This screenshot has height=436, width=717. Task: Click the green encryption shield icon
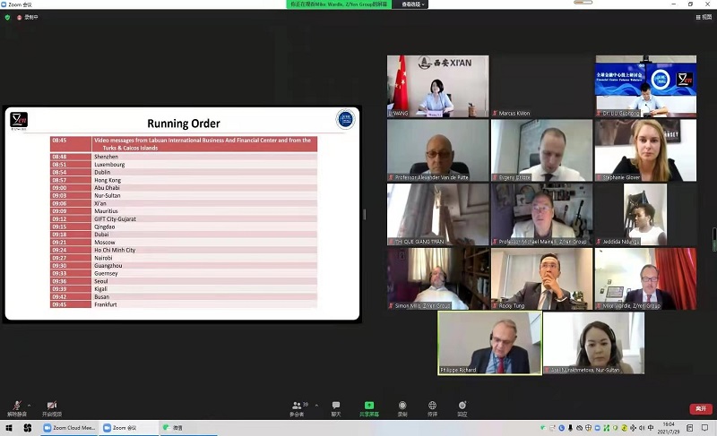pyautogui.click(x=7, y=17)
